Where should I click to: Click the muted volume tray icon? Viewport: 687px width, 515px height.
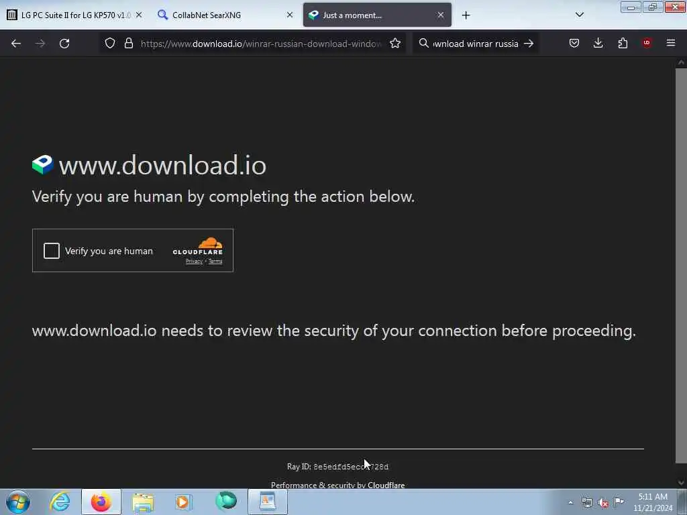[603, 502]
